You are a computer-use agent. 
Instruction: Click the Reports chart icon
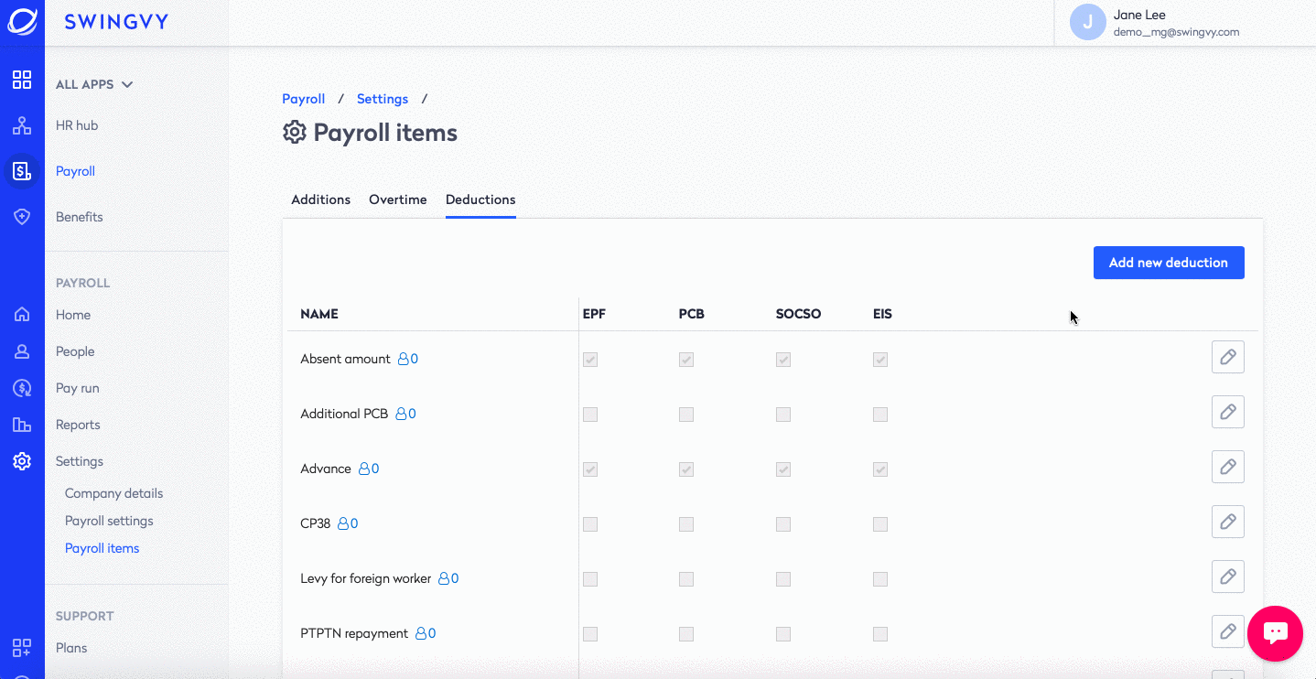tap(22, 425)
